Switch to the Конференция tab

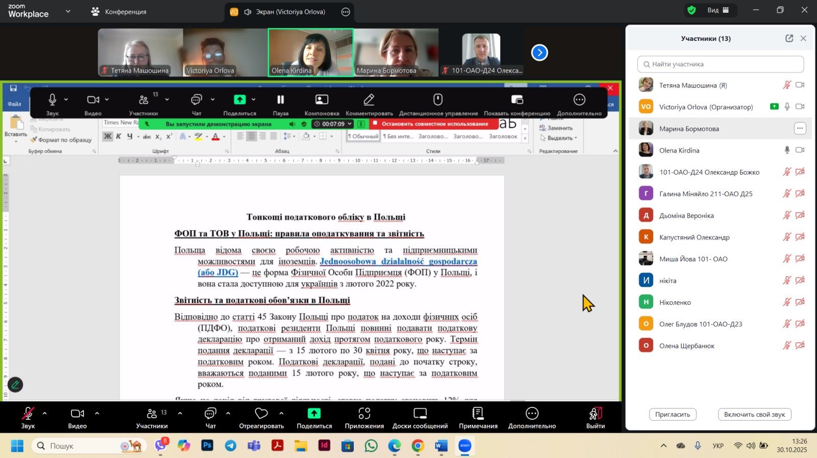pyautogui.click(x=119, y=12)
